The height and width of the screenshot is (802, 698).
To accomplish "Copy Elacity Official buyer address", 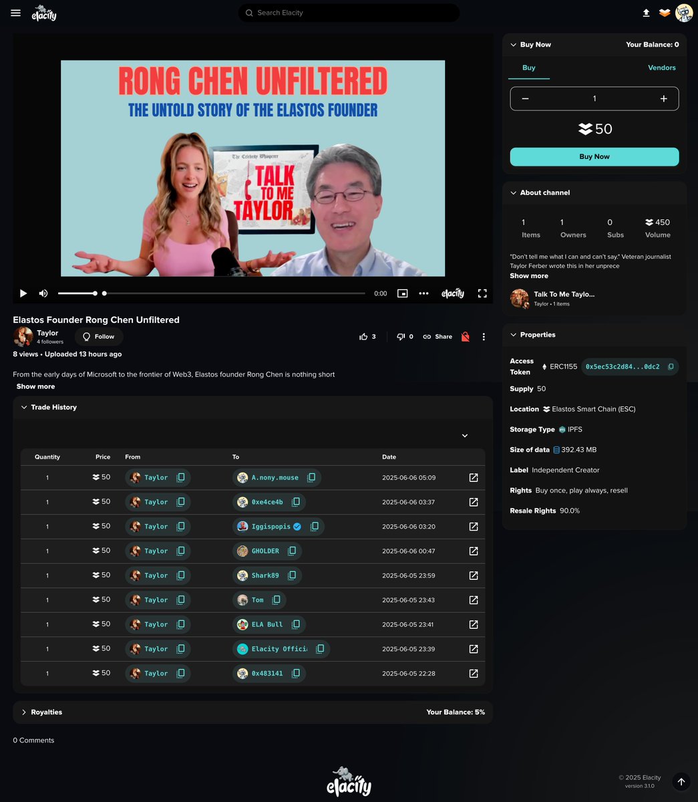I will pos(320,649).
